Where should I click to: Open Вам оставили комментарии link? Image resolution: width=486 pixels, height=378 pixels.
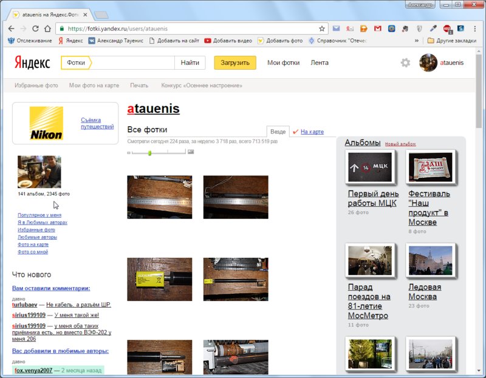click(51, 288)
